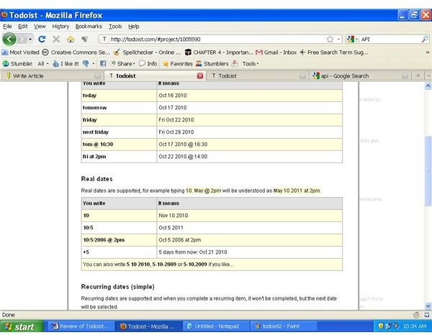Screen dimensions: 432x335
Task: Click the thumbs-down dislike icon
Action: pos(86,64)
